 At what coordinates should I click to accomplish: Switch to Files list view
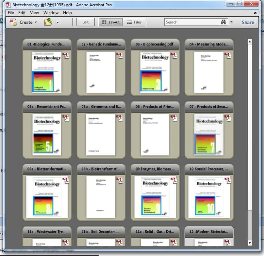click(134, 22)
